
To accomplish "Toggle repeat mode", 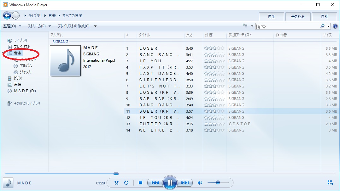I will point(126,183).
